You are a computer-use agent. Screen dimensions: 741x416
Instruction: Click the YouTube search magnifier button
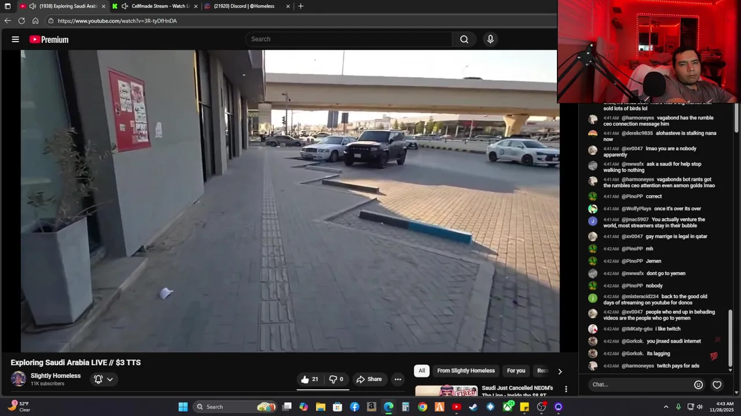(x=464, y=39)
